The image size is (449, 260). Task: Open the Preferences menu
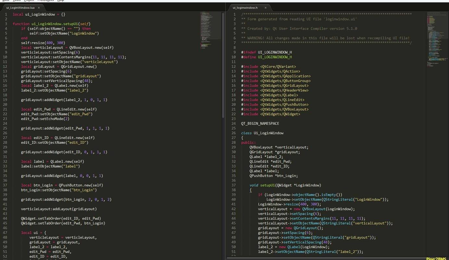(45, 1)
